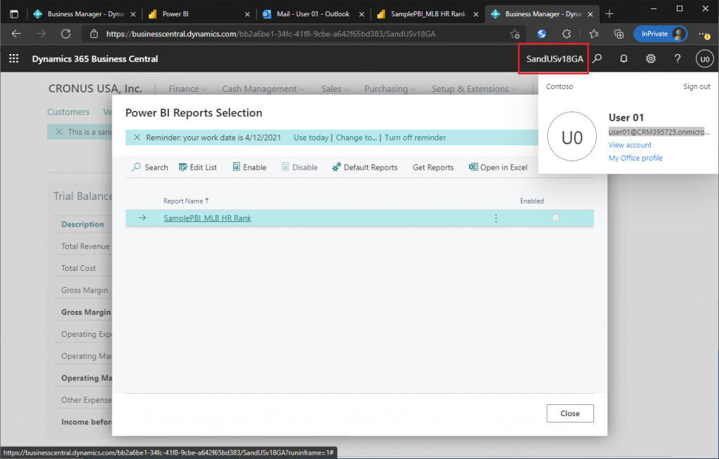Screen dimensions: 719x459
Task: Click the browser refresh button
Action: click(66, 34)
